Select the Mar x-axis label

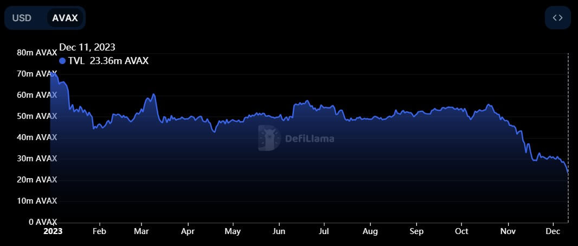141,230
